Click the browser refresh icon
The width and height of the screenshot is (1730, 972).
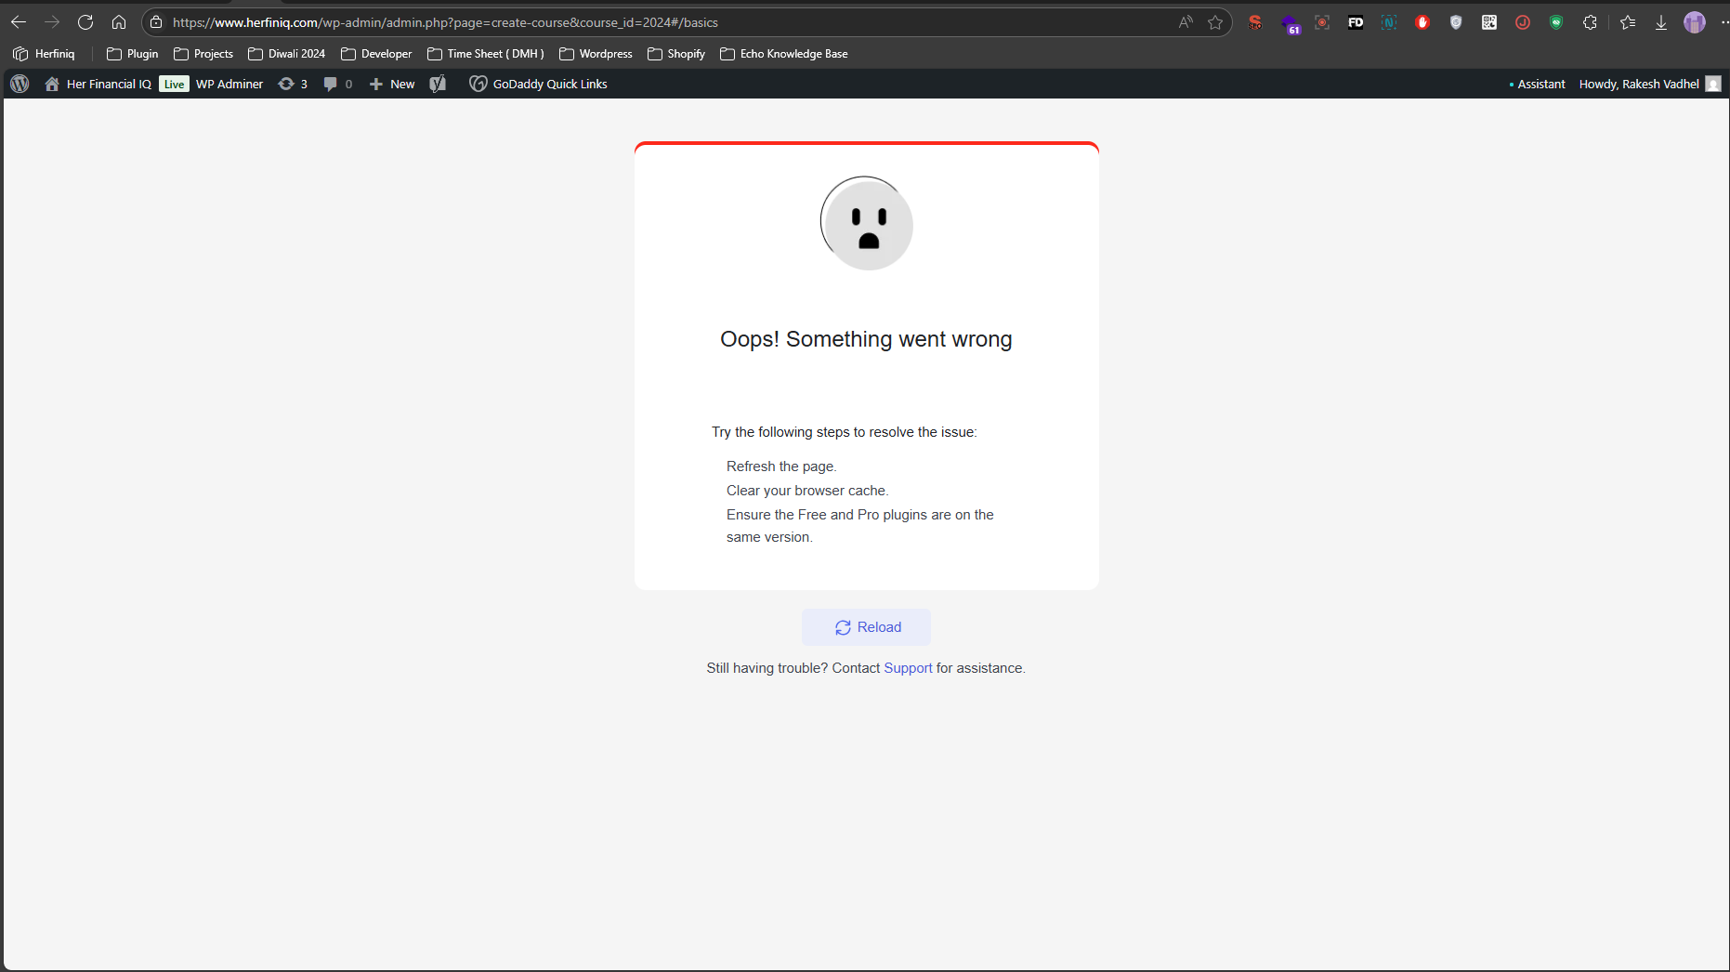pos(85,22)
